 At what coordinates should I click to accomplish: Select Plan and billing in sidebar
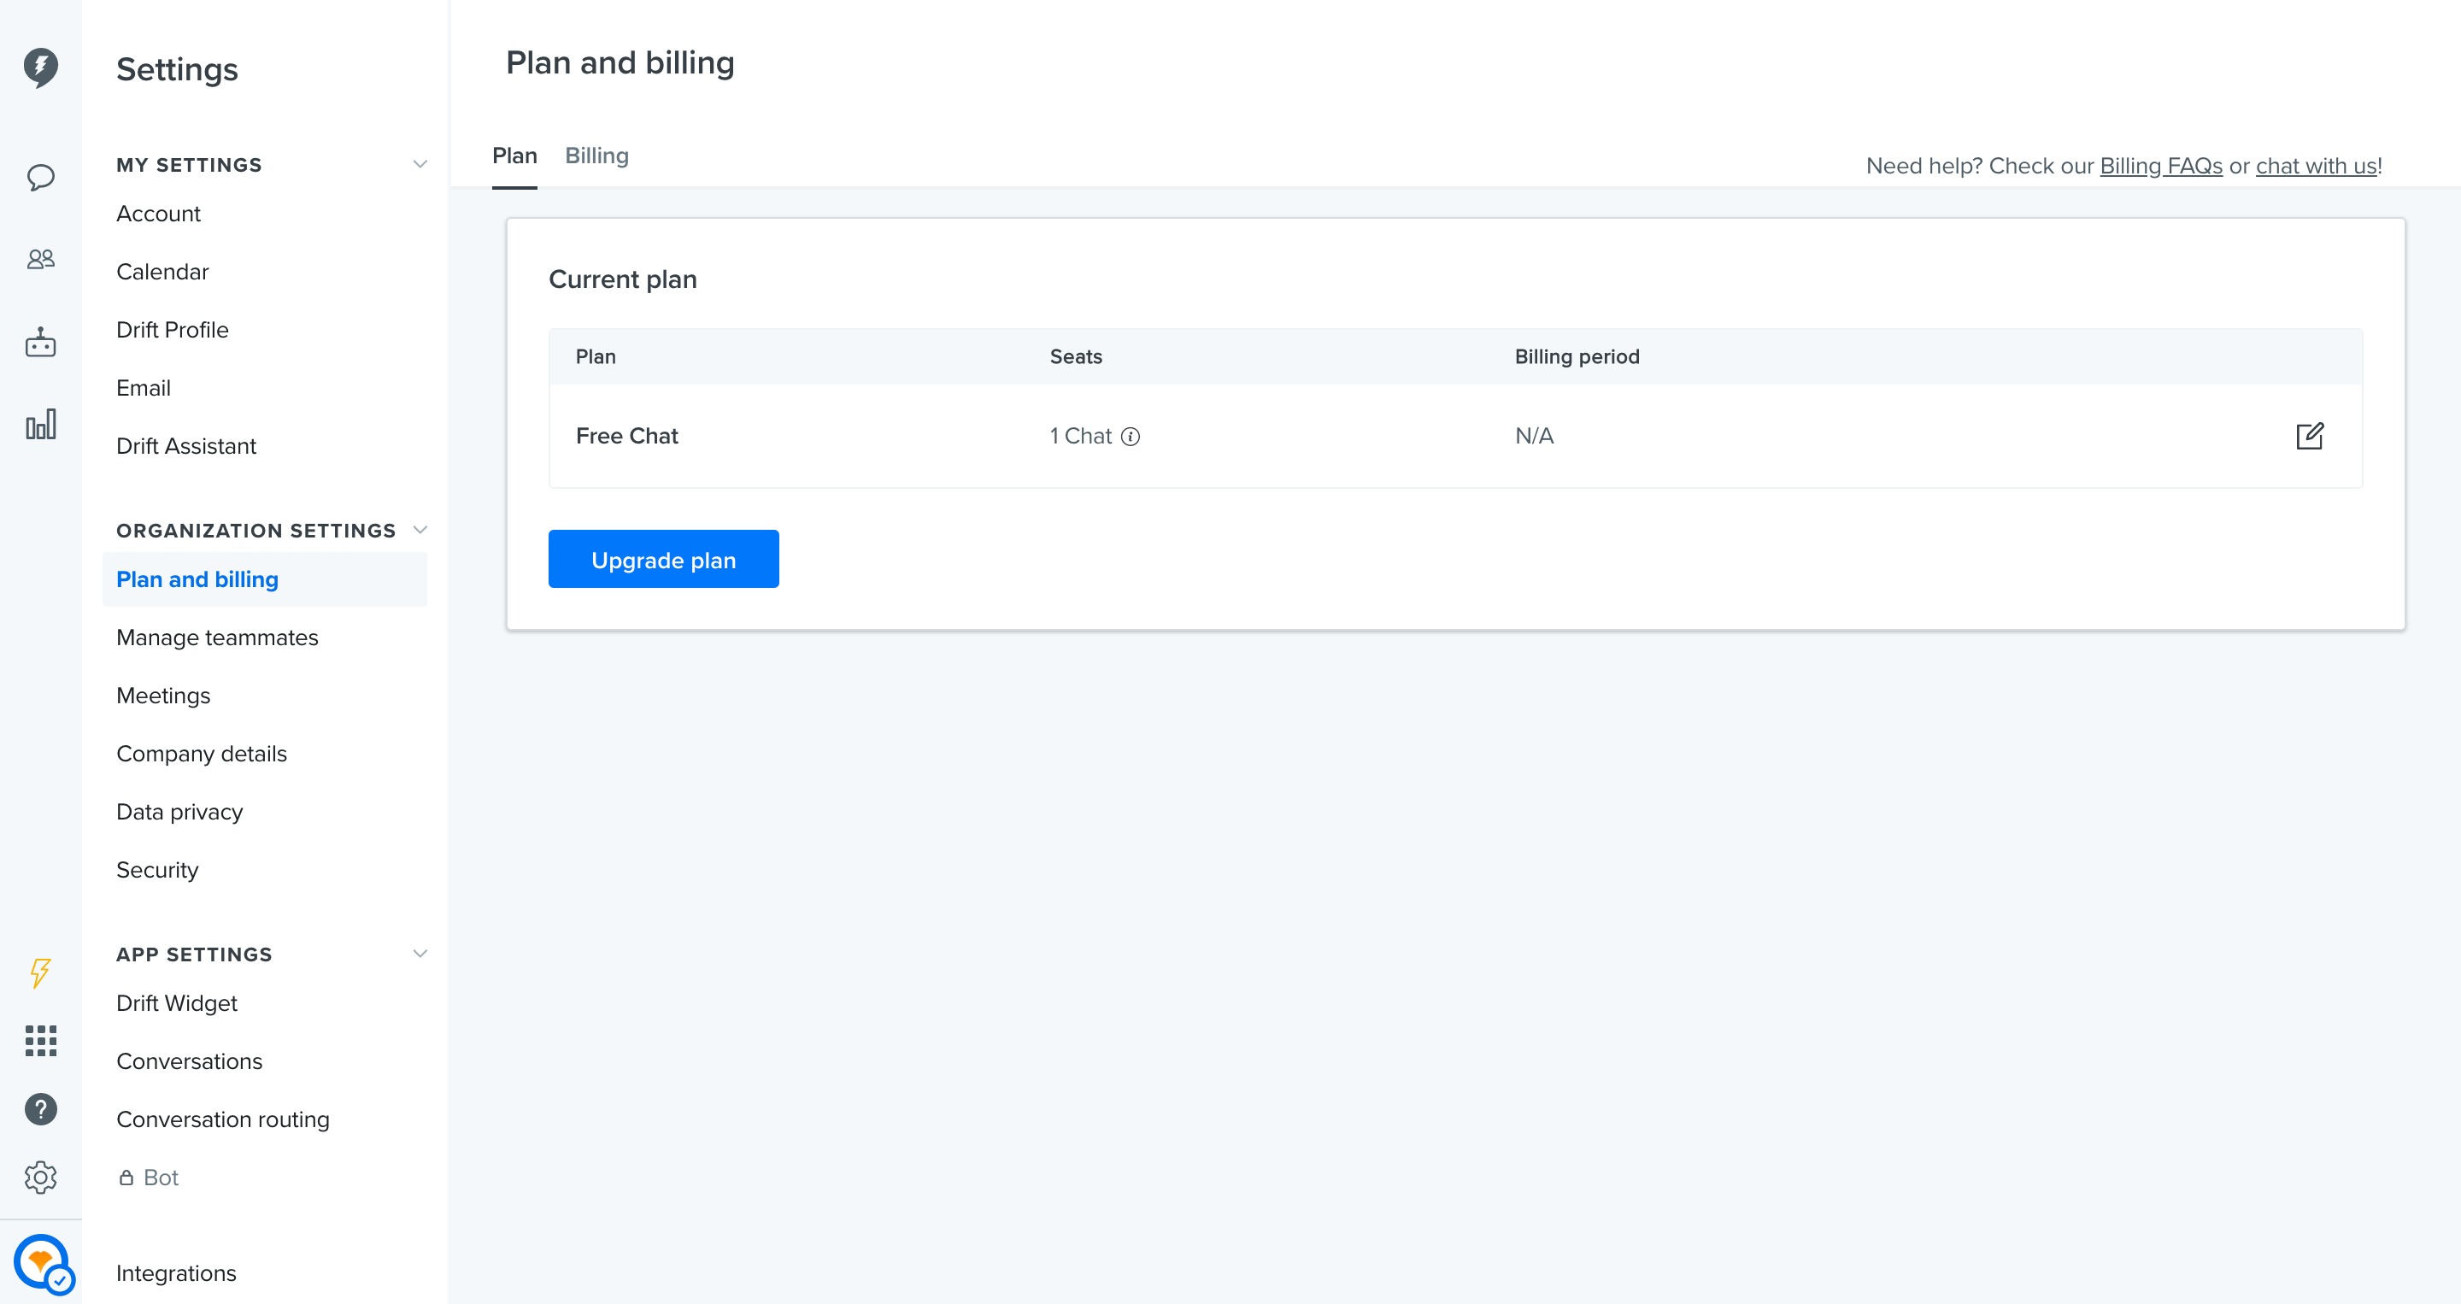[x=265, y=580]
